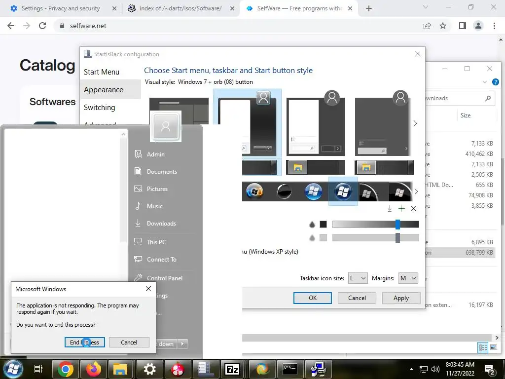Click the volume icon in system tray

pos(435,369)
